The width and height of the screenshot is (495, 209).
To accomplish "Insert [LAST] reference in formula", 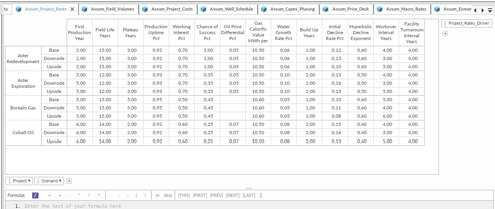I will (249, 195).
